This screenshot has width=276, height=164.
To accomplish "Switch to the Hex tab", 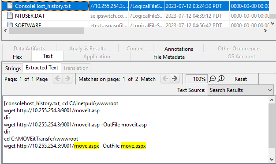I will (17, 57).
